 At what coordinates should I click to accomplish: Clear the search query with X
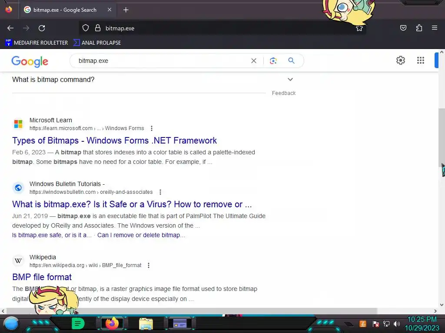pos(254,61)
